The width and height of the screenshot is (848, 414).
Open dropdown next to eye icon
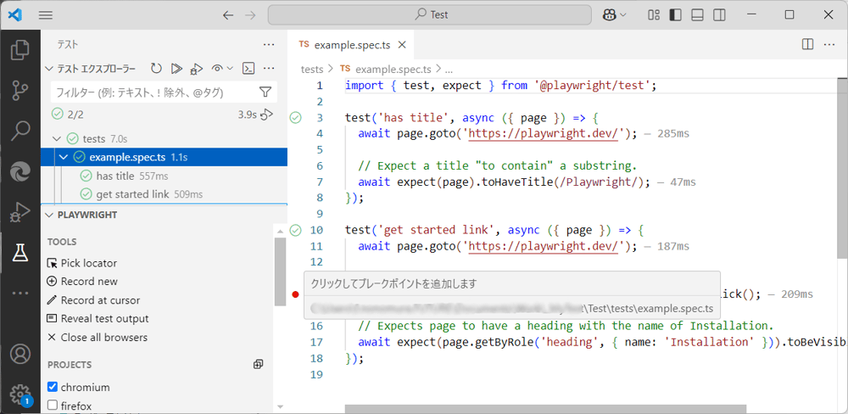[229, 68]
